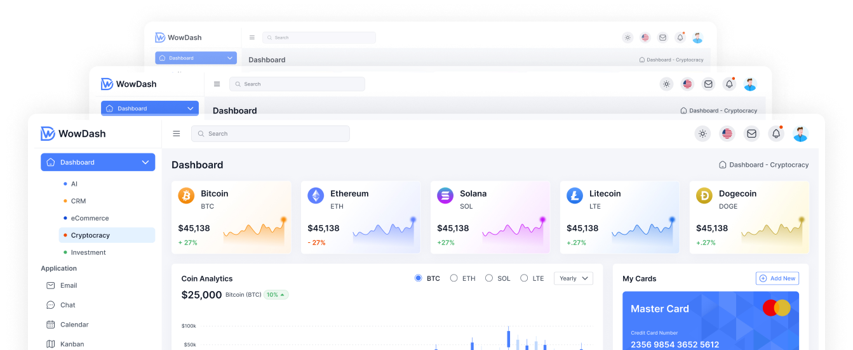Toggle the sun light/dark theme icon
The width and height of the screenshot is (853, 350).
pyautogui.click(x=702, y=134)
